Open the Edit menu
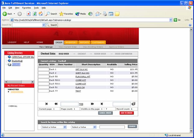Screen dimensions: 194x138 [10, 8]
